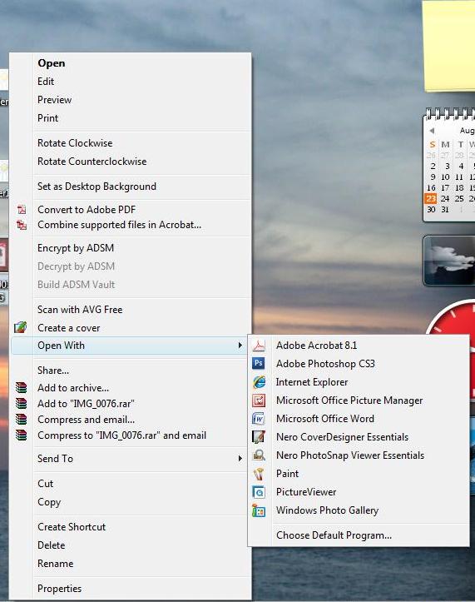Click icon beside Compress to "IMG_0076.rar" and email
The image size is (475, 602).
point(21,435)
